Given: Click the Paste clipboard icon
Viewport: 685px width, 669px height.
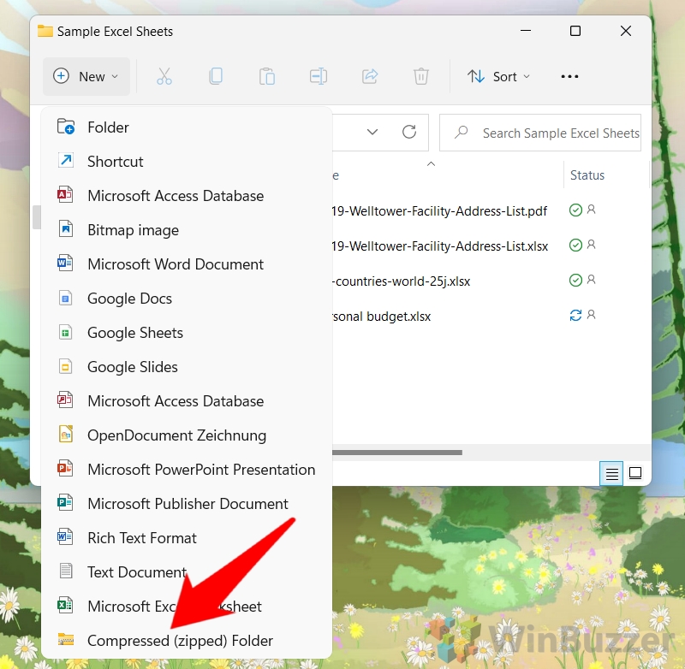Looking at the screenshot, I should (267, 76).
